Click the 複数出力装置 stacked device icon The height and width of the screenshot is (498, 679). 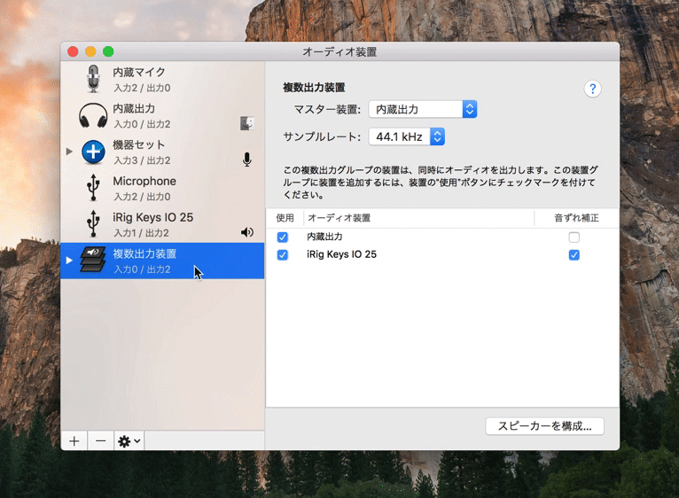[x=93, y=260]
